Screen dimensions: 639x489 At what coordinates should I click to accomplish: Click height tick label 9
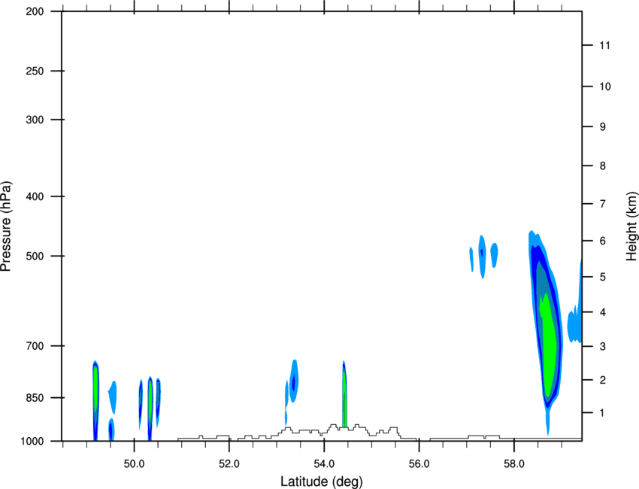pyautogui.click(x=603, y=127)
